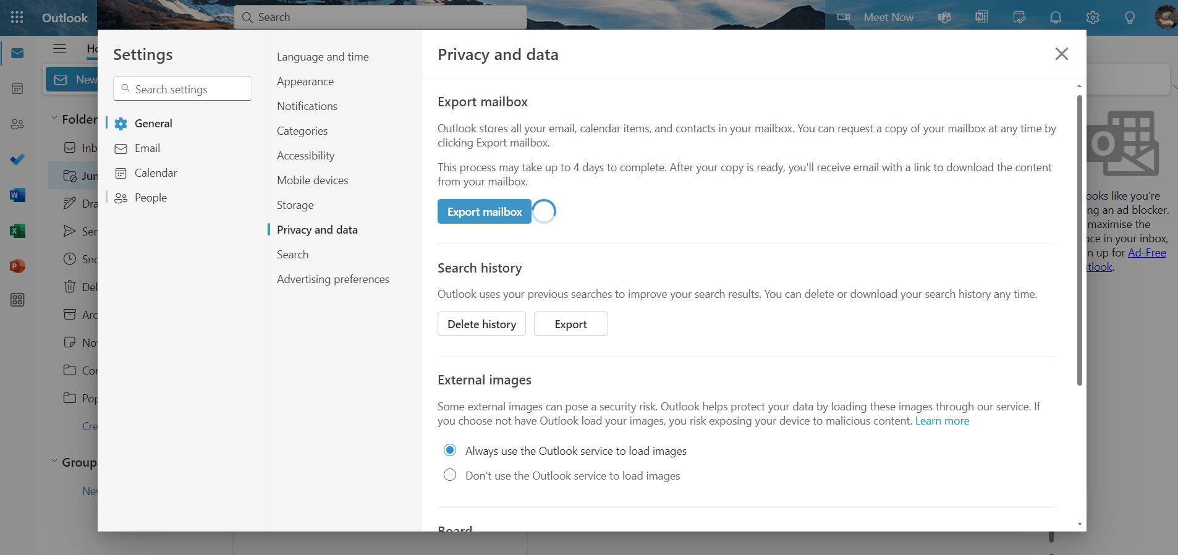Collapse the Folders section chevron
The width and height of the screenshot is (1178, 555).
[x=54, y=118]
